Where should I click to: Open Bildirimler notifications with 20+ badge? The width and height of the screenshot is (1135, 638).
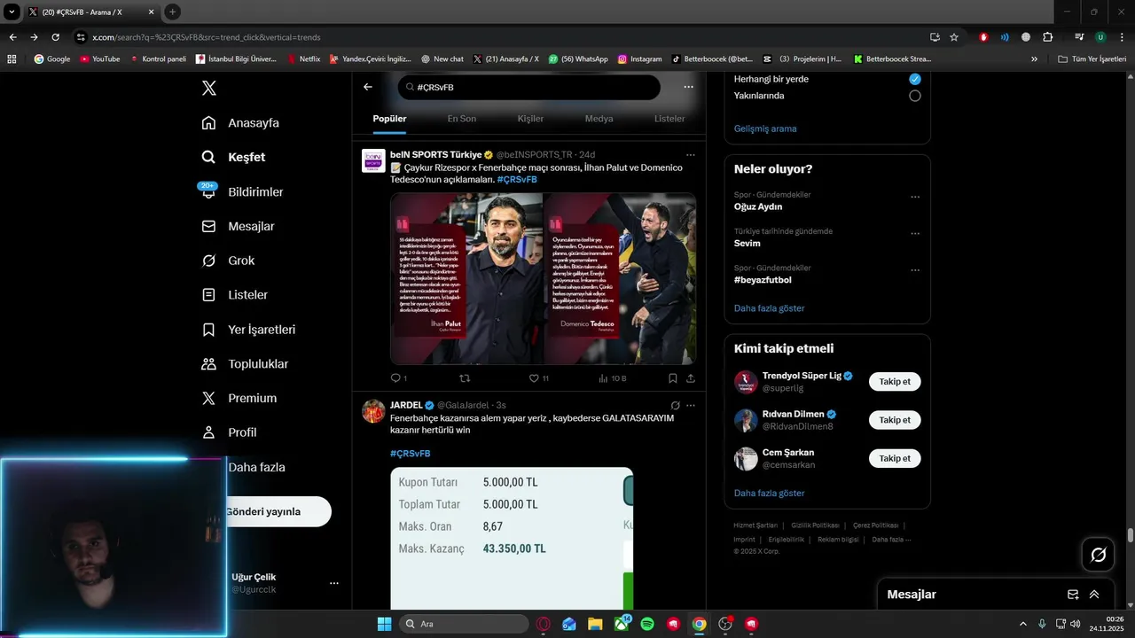pos(242,191)
